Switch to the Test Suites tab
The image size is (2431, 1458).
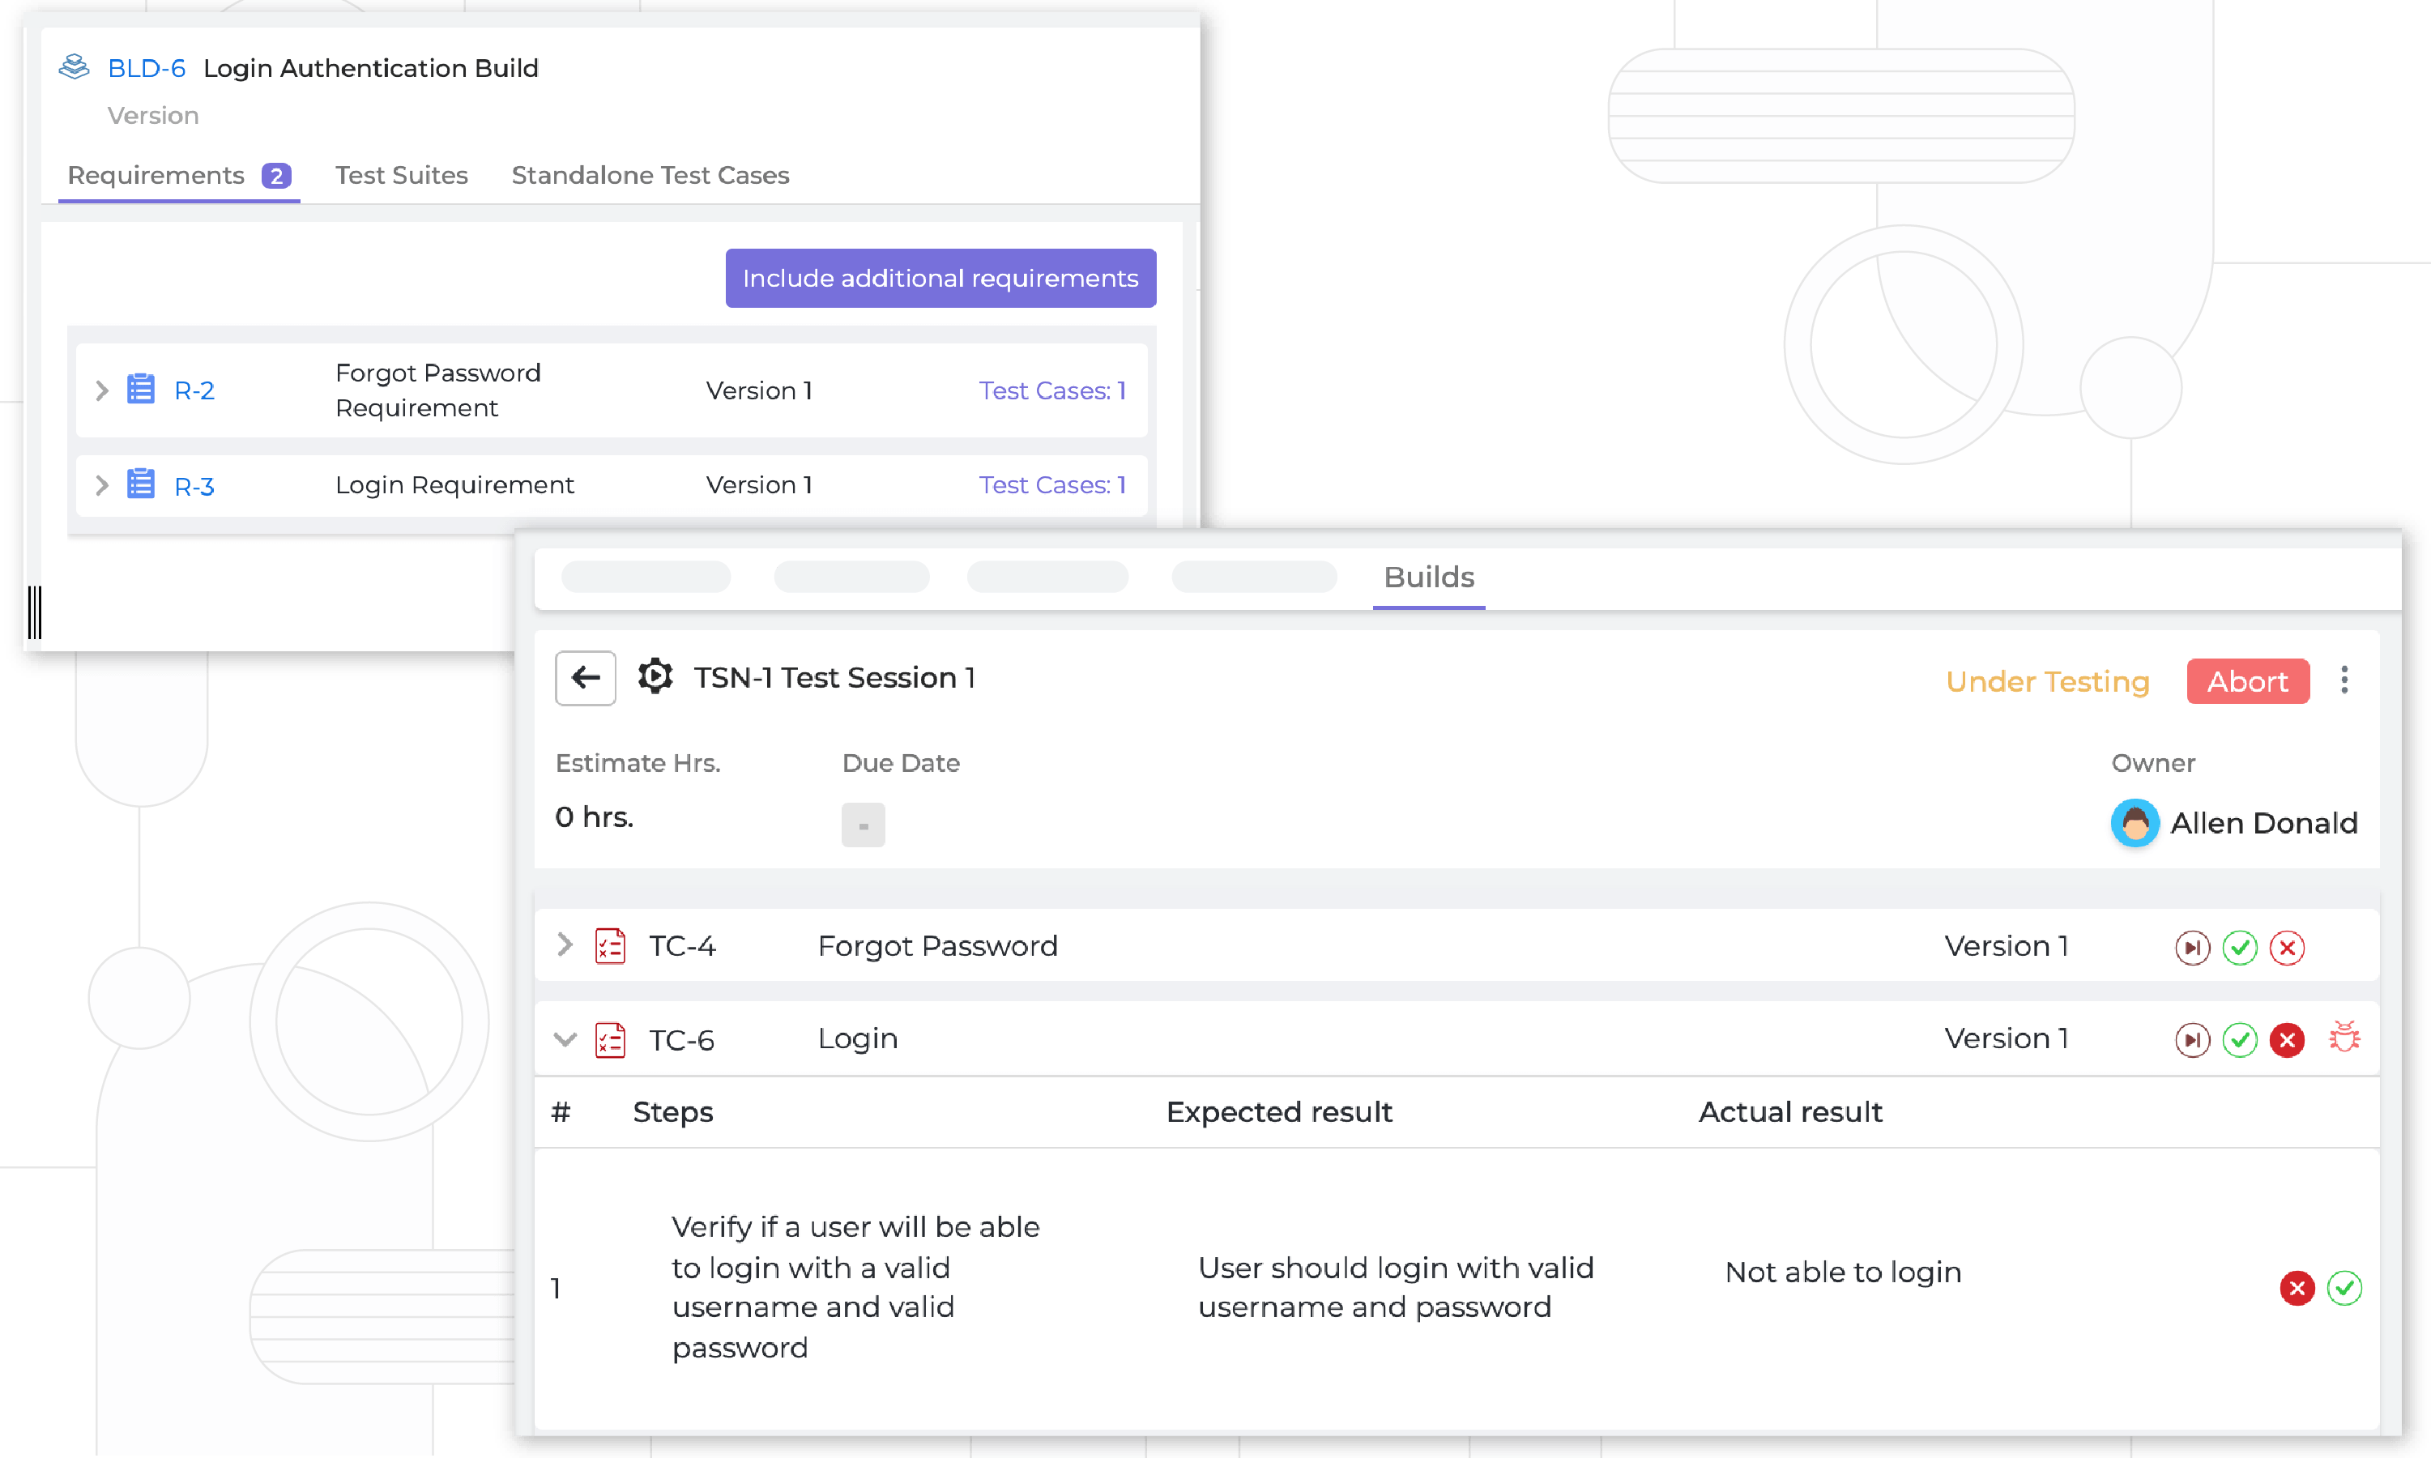401,175
